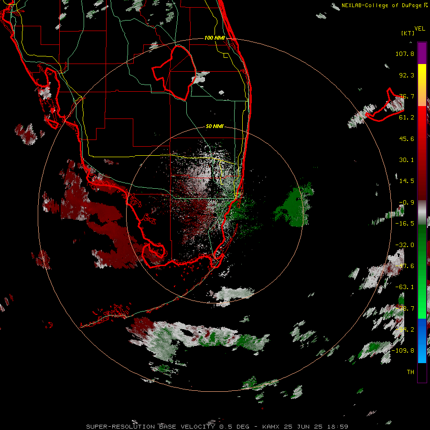Select the 14.5 scale value
430x430 pixels.
(407, 181)
